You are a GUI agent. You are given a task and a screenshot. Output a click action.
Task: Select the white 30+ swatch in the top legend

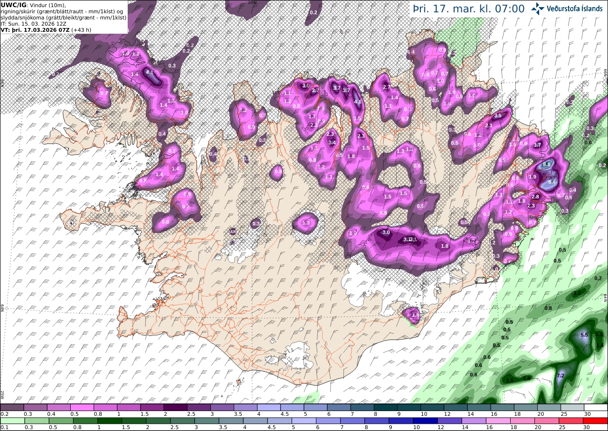[596, 407]
